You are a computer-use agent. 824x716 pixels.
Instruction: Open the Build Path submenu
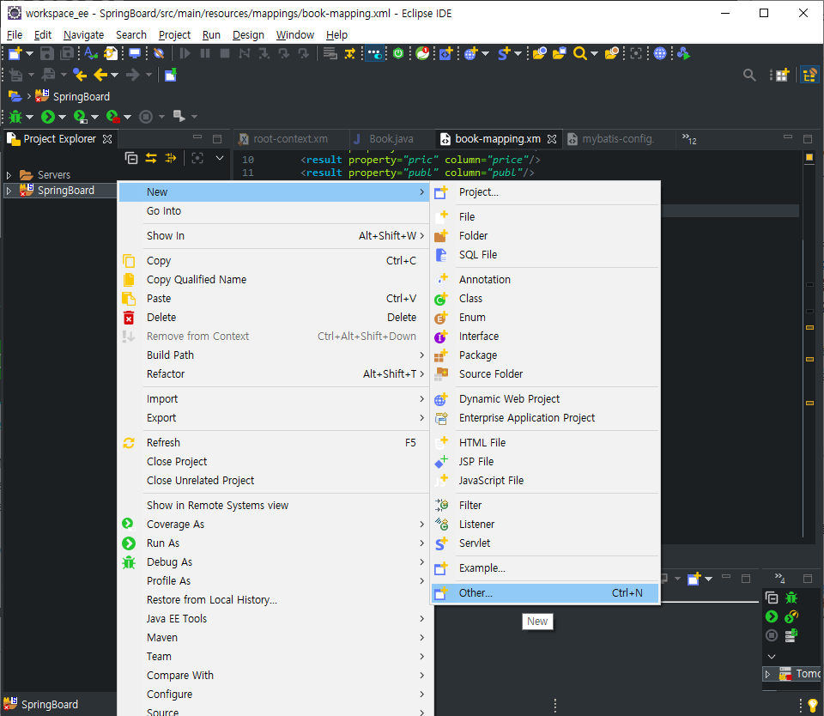pos(274,355)
